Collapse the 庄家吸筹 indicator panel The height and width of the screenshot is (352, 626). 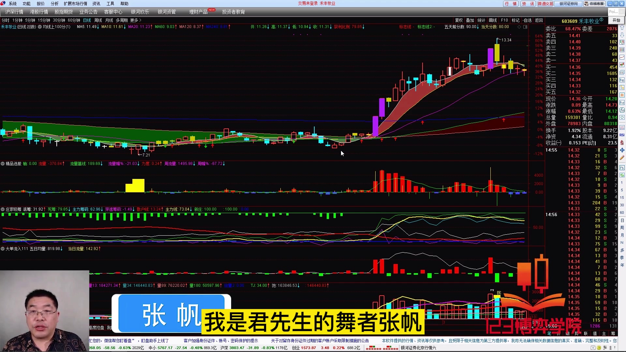coord(2,209)
